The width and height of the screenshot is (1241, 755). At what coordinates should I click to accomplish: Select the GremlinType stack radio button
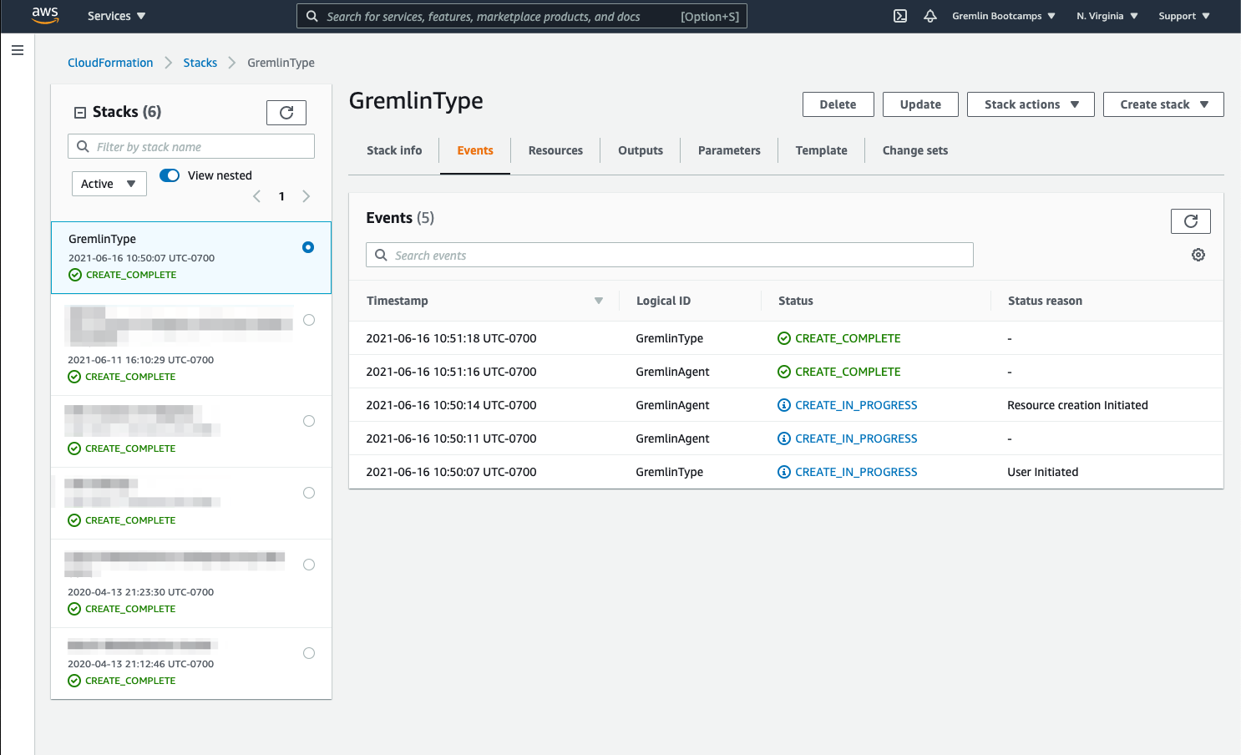click(308, 247)
